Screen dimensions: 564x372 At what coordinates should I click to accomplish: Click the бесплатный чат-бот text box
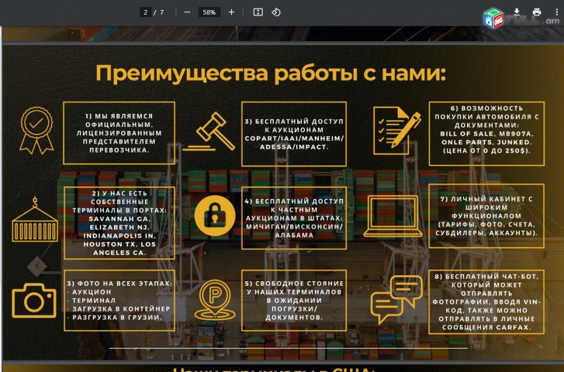[486, 302]
